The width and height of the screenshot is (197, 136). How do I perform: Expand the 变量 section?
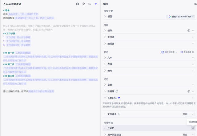[x=105, y=85]
